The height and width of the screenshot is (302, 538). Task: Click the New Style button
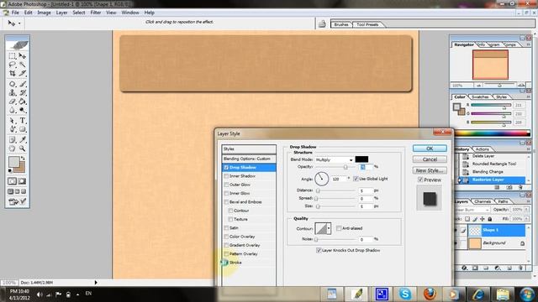tap(430, 170)
